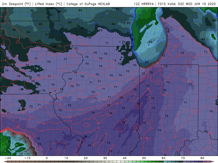The height and width of the screenshot is (163, 218).
Task: Click the 59 dewpoint value on the map
Action: (x=9, y=141)
